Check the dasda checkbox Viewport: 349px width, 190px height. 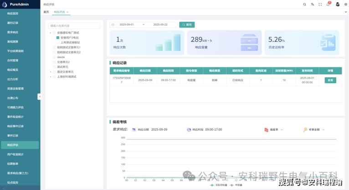(54, 57)
